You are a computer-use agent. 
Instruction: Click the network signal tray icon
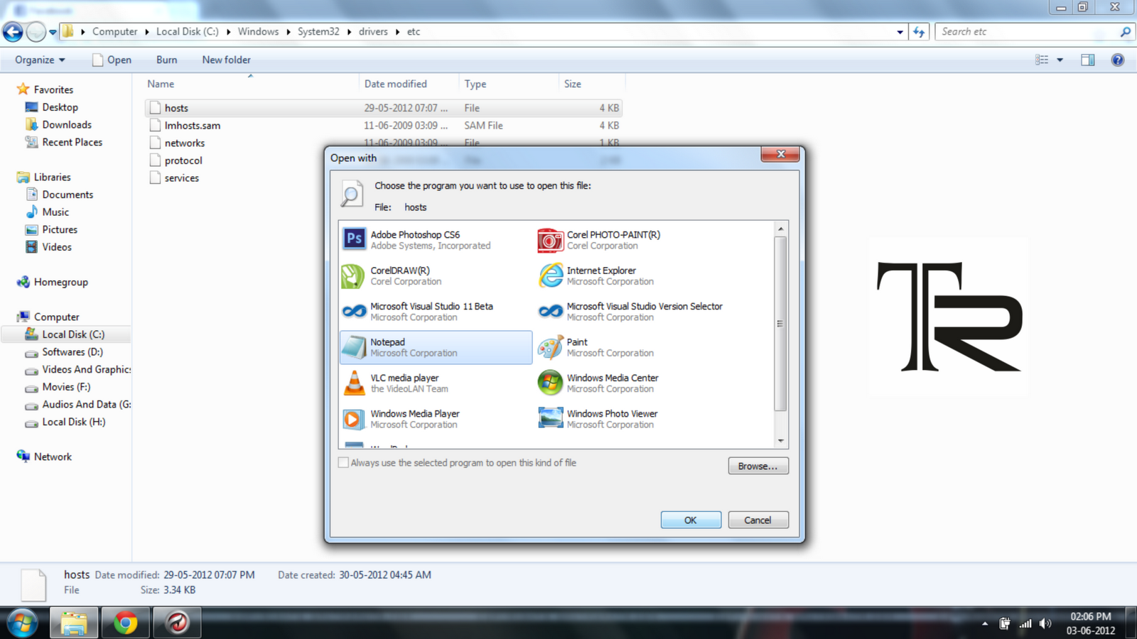(x=1025, y=623)
